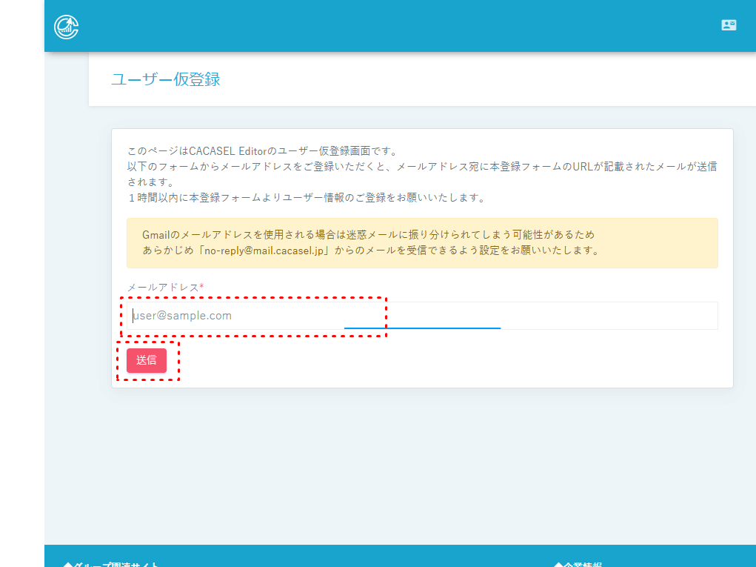Click the red required asterisk mark
The width and height of the screenshot is (756, 567).
[x=201, y=287]
